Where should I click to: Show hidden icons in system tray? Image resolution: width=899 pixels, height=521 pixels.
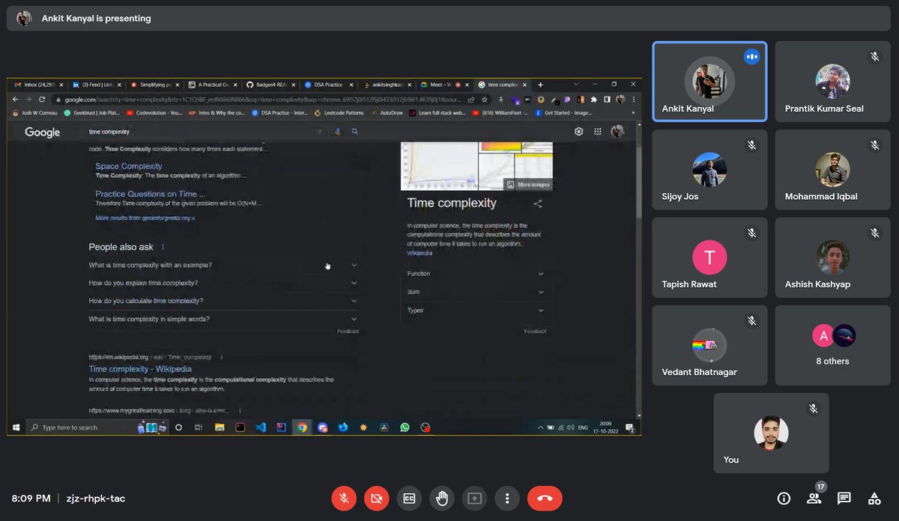[x=541, y=427]
